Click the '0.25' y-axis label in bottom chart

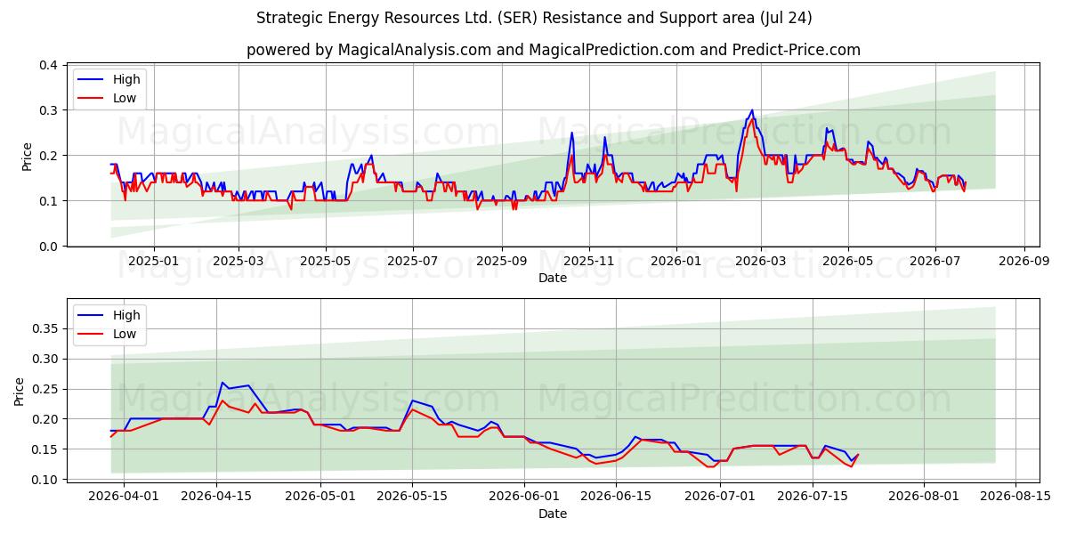tap(45, 390)
